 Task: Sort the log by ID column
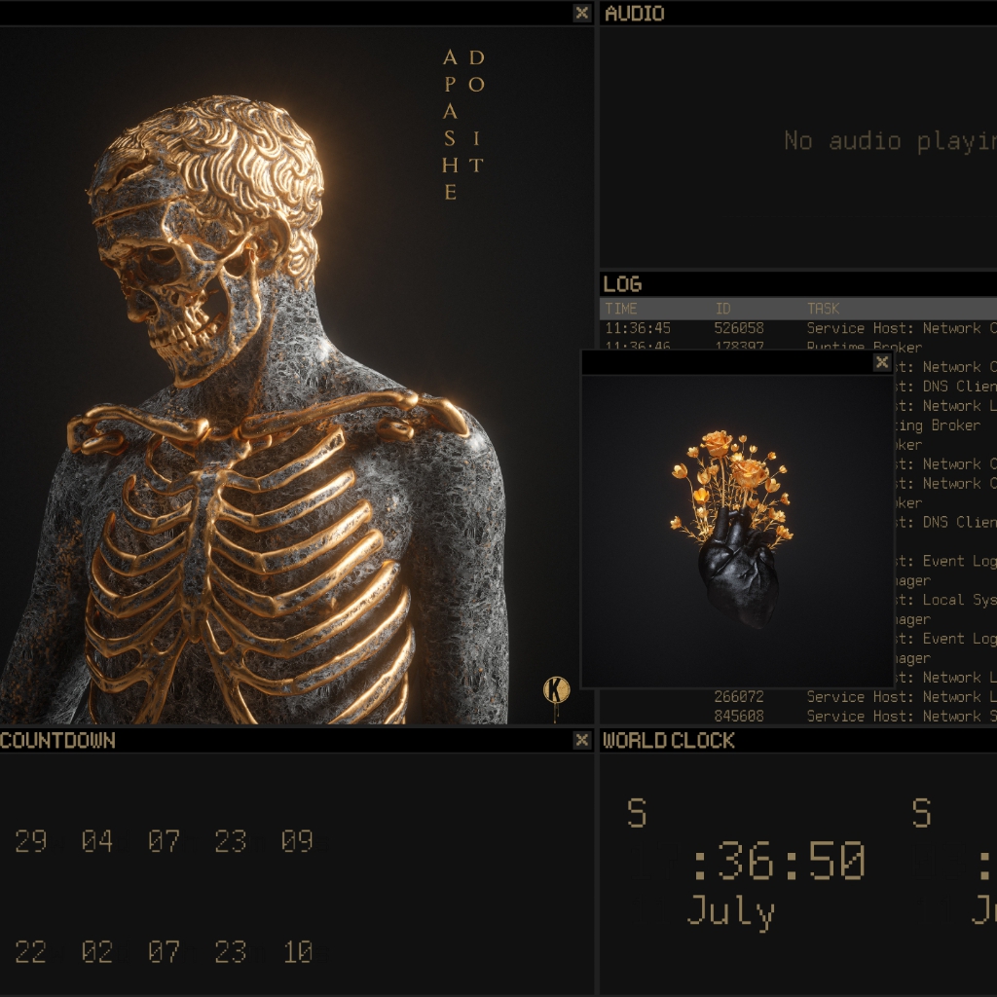pyautogui.click(x=722, y=309)
